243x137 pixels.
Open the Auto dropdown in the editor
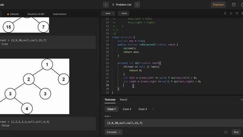click(123, 13)
